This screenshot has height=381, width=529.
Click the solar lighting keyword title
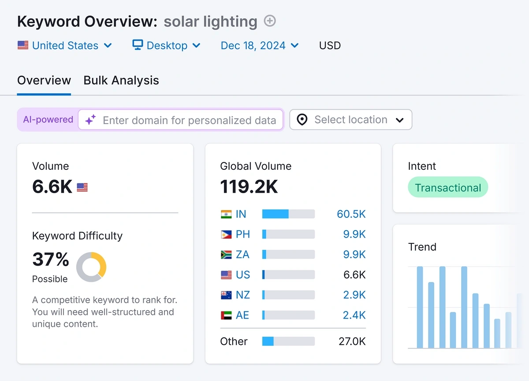[210, 22]
